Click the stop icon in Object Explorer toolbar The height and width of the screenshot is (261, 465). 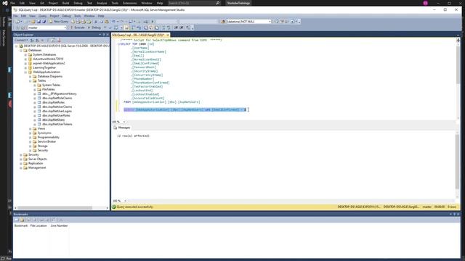(42, 40)
